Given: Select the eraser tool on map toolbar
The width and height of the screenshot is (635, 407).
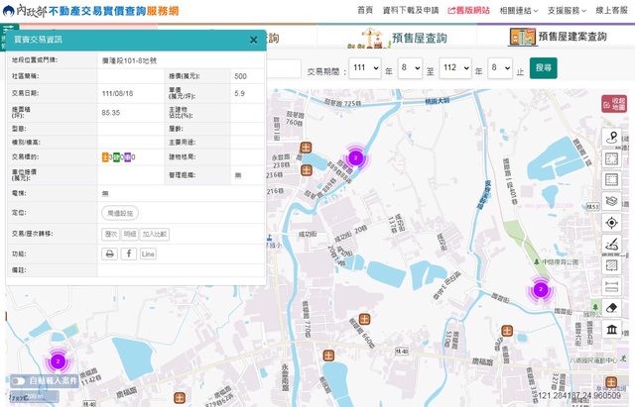Looking at the screenshot, I should 611,308.
